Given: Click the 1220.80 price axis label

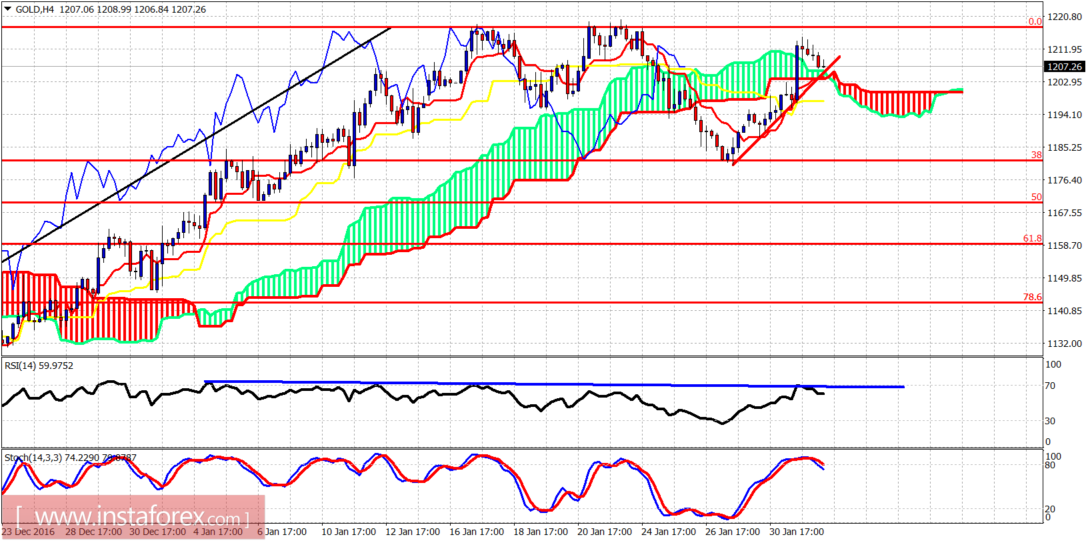Looking at the screenshot, I should tap(1065, 17).
